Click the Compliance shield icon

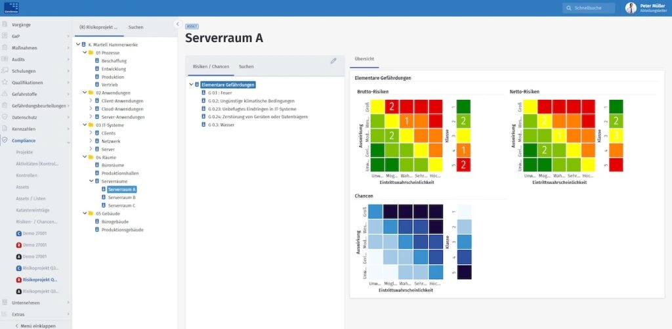(5, 141)
